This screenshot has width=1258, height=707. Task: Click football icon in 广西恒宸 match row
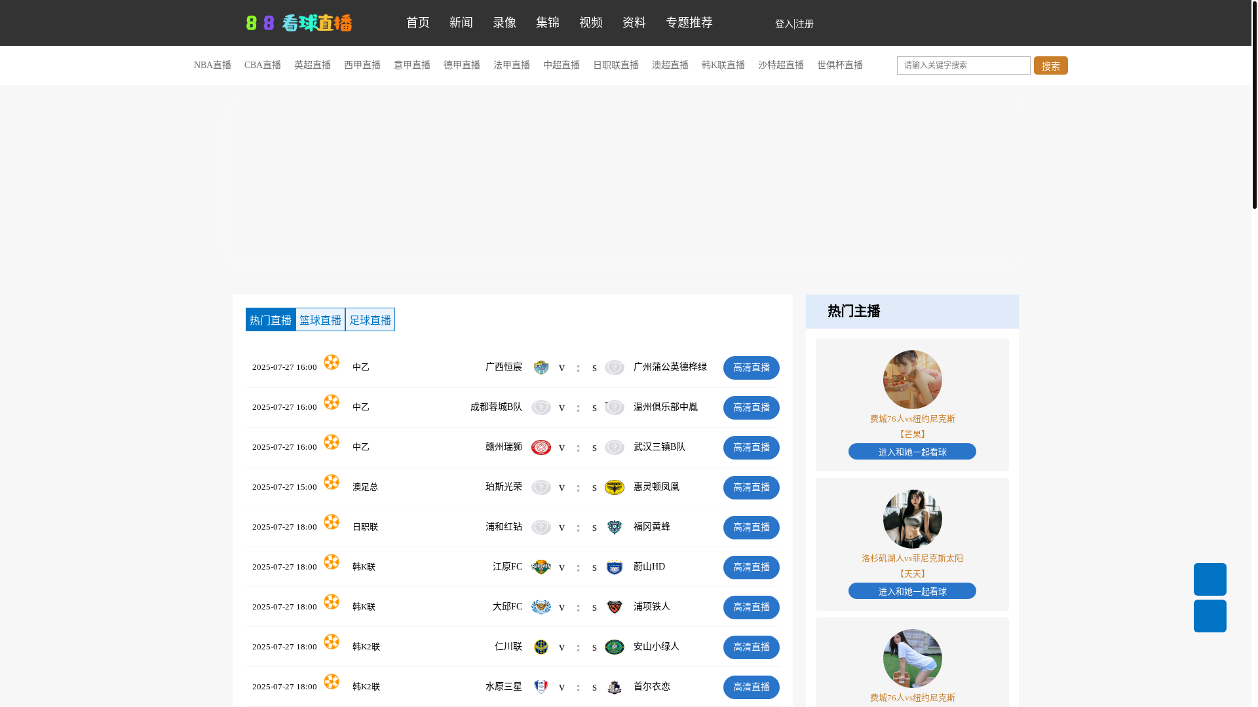(x=332, y=362)
